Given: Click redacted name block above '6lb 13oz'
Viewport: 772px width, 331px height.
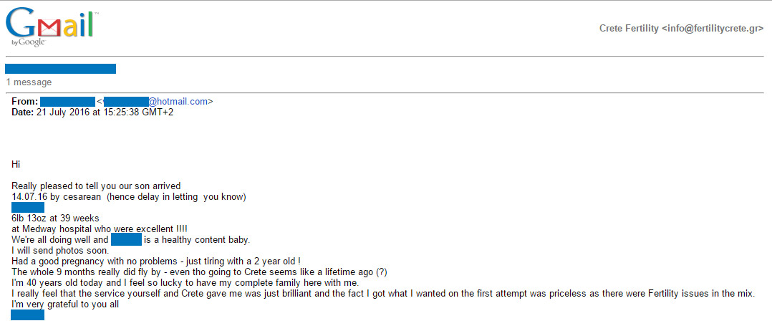Looking at the screenshot, I should [x=27, y=207].
